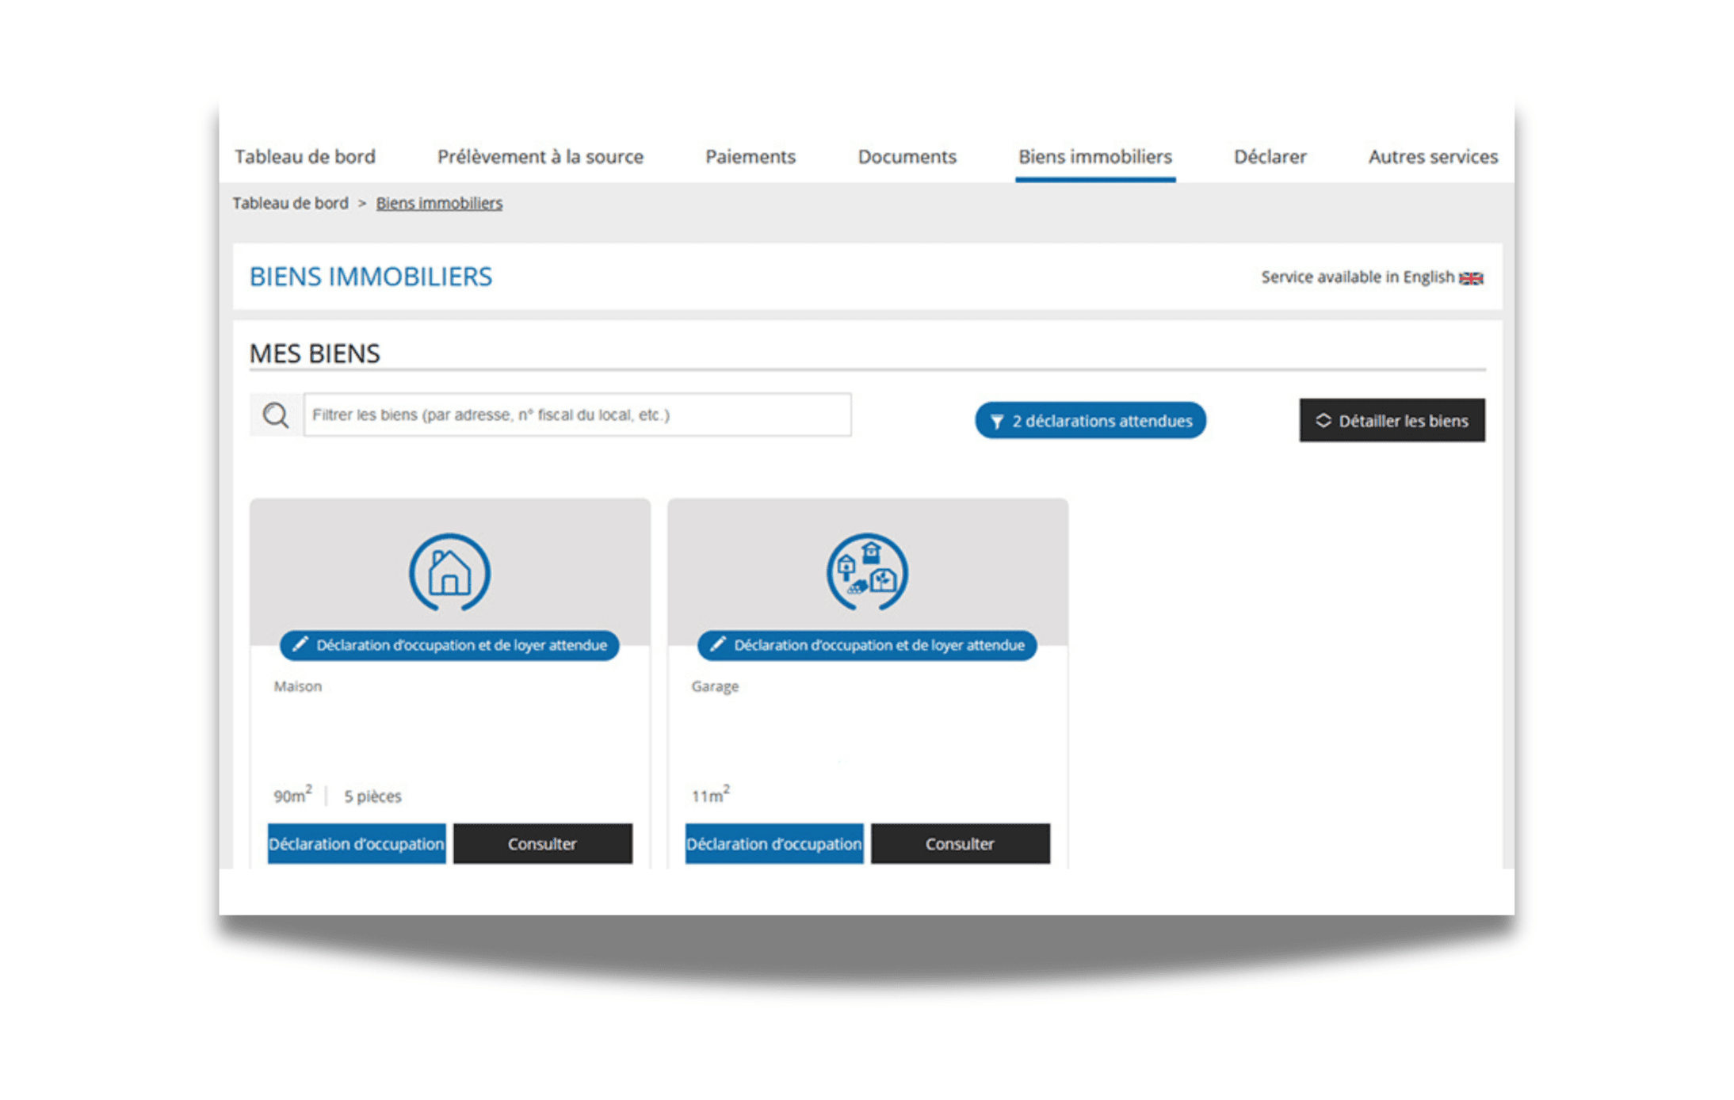Click the Maison label text

(x=298, y=686)
